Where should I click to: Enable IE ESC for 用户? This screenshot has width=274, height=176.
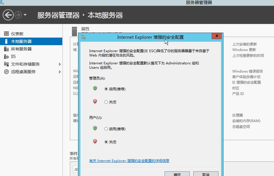pos(115,129)
